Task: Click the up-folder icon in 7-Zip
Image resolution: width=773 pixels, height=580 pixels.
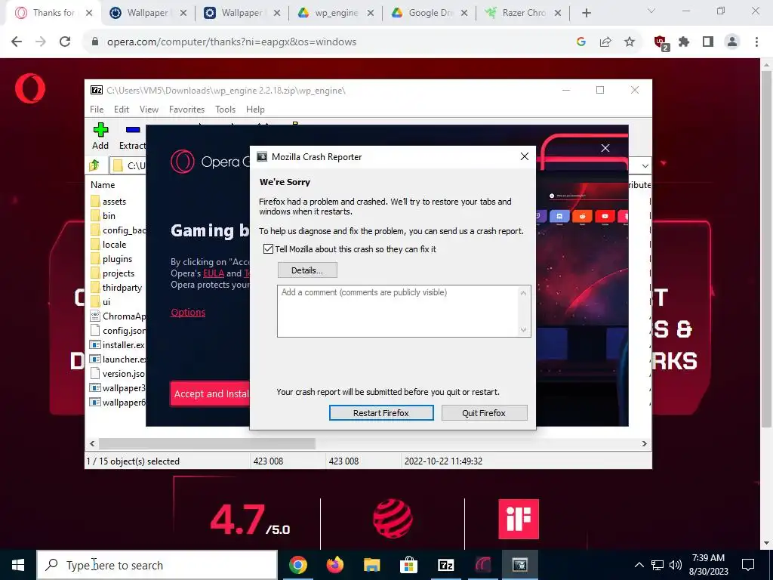Action: 94,165
